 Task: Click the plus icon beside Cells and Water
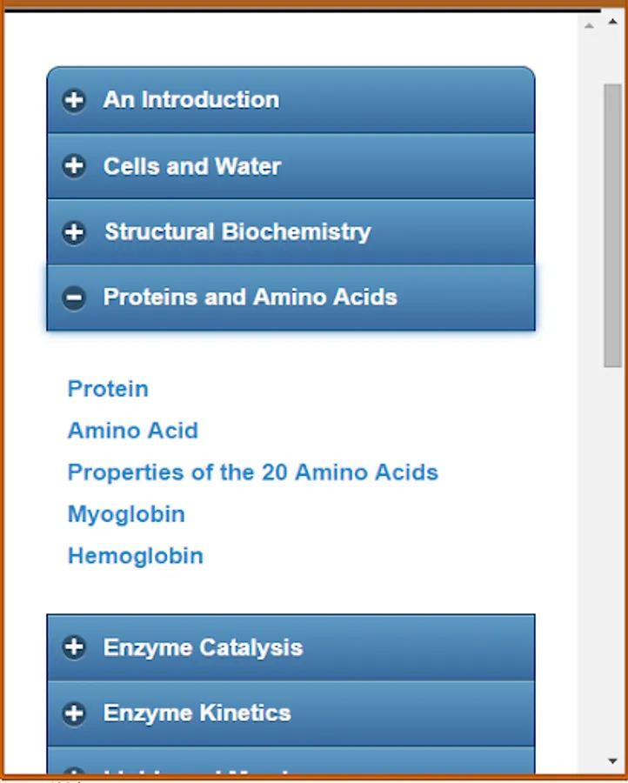click(74, 166)
